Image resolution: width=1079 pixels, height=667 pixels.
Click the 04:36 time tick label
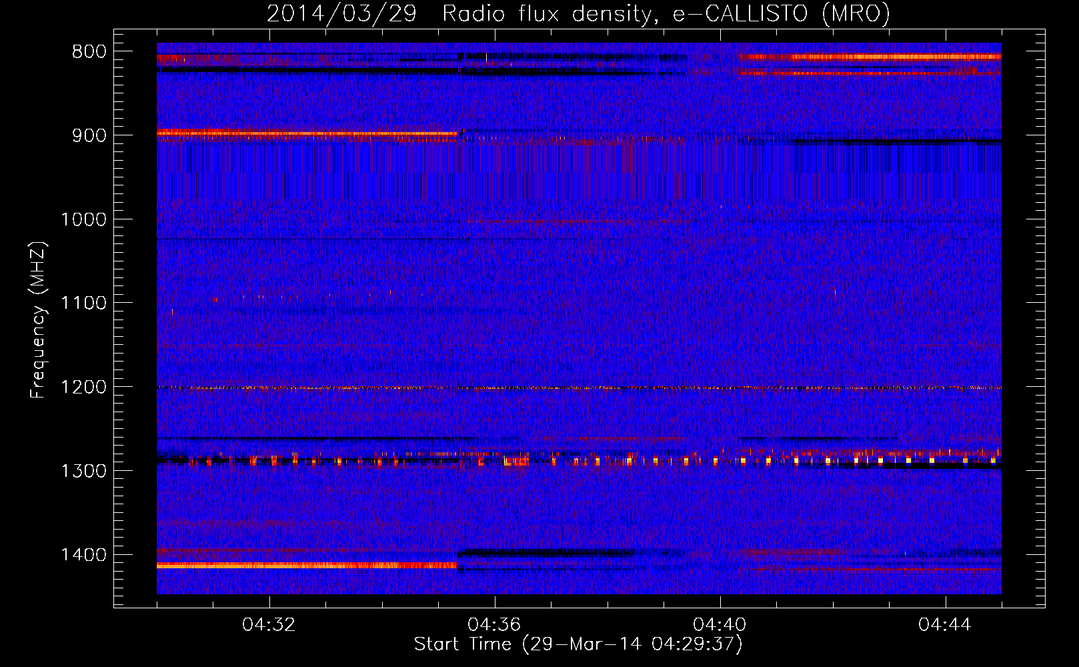point(495,625)
